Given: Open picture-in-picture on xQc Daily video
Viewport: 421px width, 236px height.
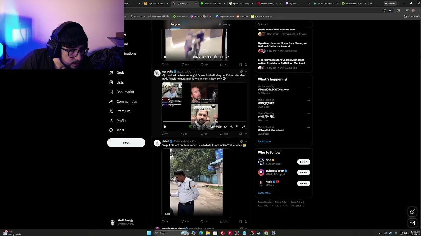Looking at the screenshot, I should tap(238, 127).
